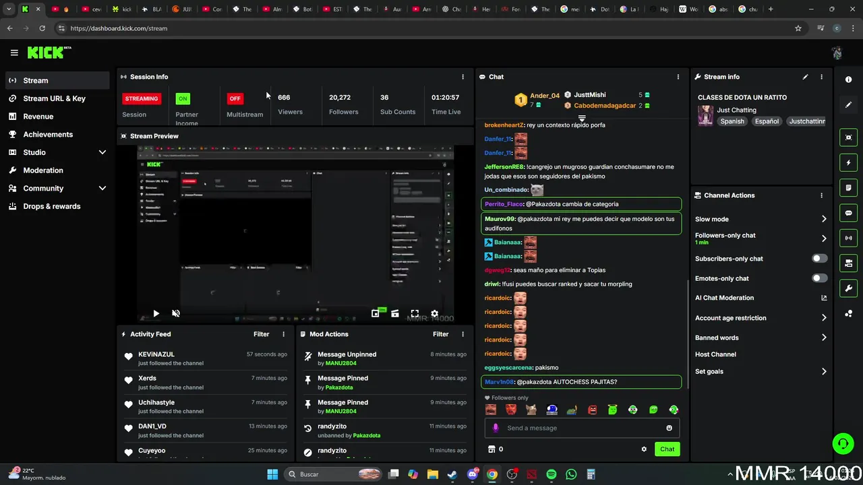Image resolution: width=863 pixels, height=485 pixels.
Task: Send message with the Chat button
Action: point(667,449)
